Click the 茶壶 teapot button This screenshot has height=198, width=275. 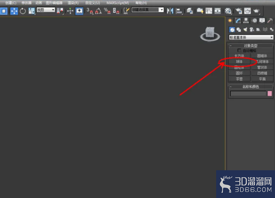click(x=239, y=79)
